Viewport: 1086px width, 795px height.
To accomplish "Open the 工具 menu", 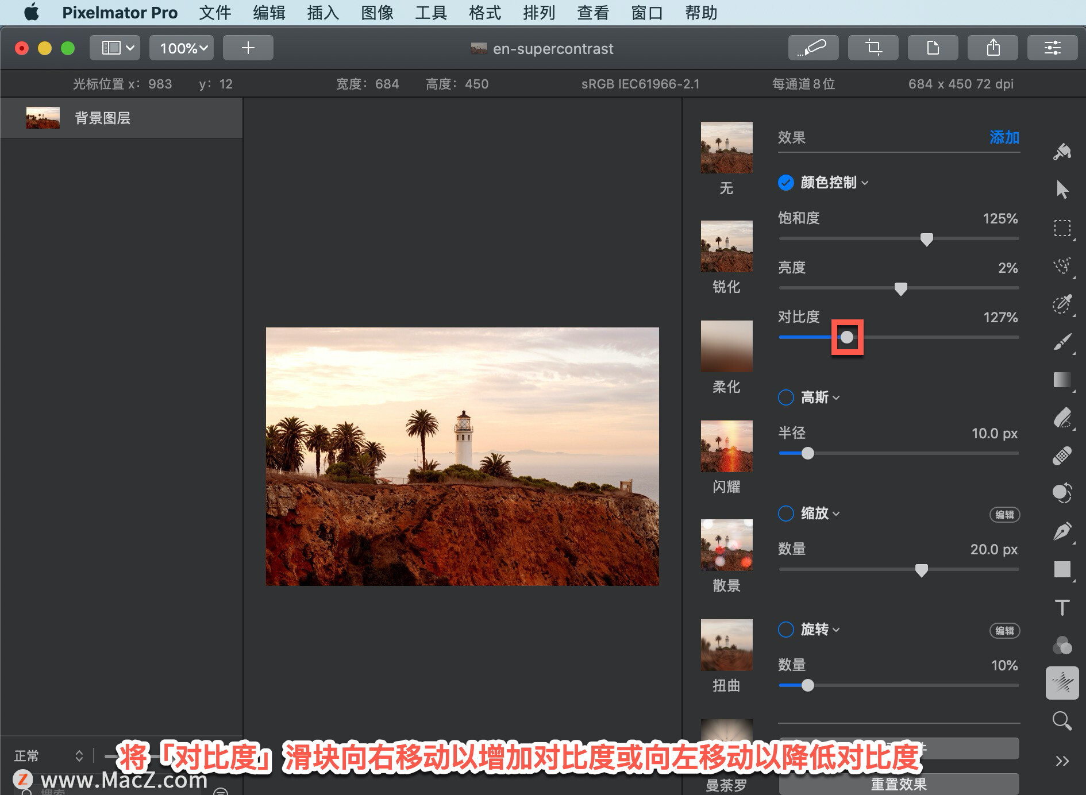I will [x=431, y=13].
